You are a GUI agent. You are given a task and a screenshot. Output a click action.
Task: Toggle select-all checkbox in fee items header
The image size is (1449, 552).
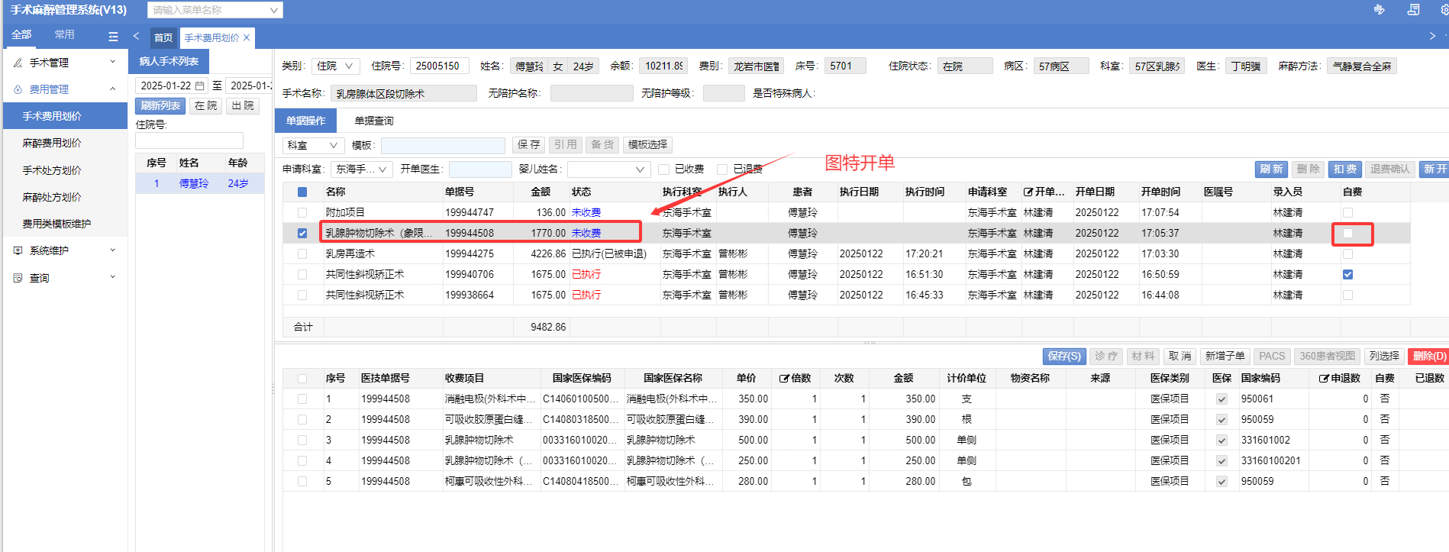[302, 378]
